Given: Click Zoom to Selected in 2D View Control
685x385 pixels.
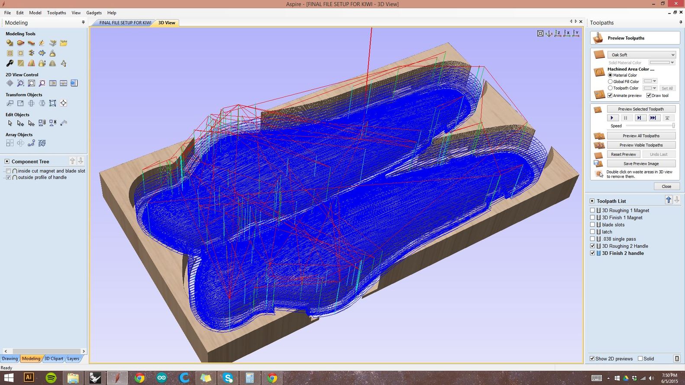Looking at the screenshot, I should coord(42,83).
